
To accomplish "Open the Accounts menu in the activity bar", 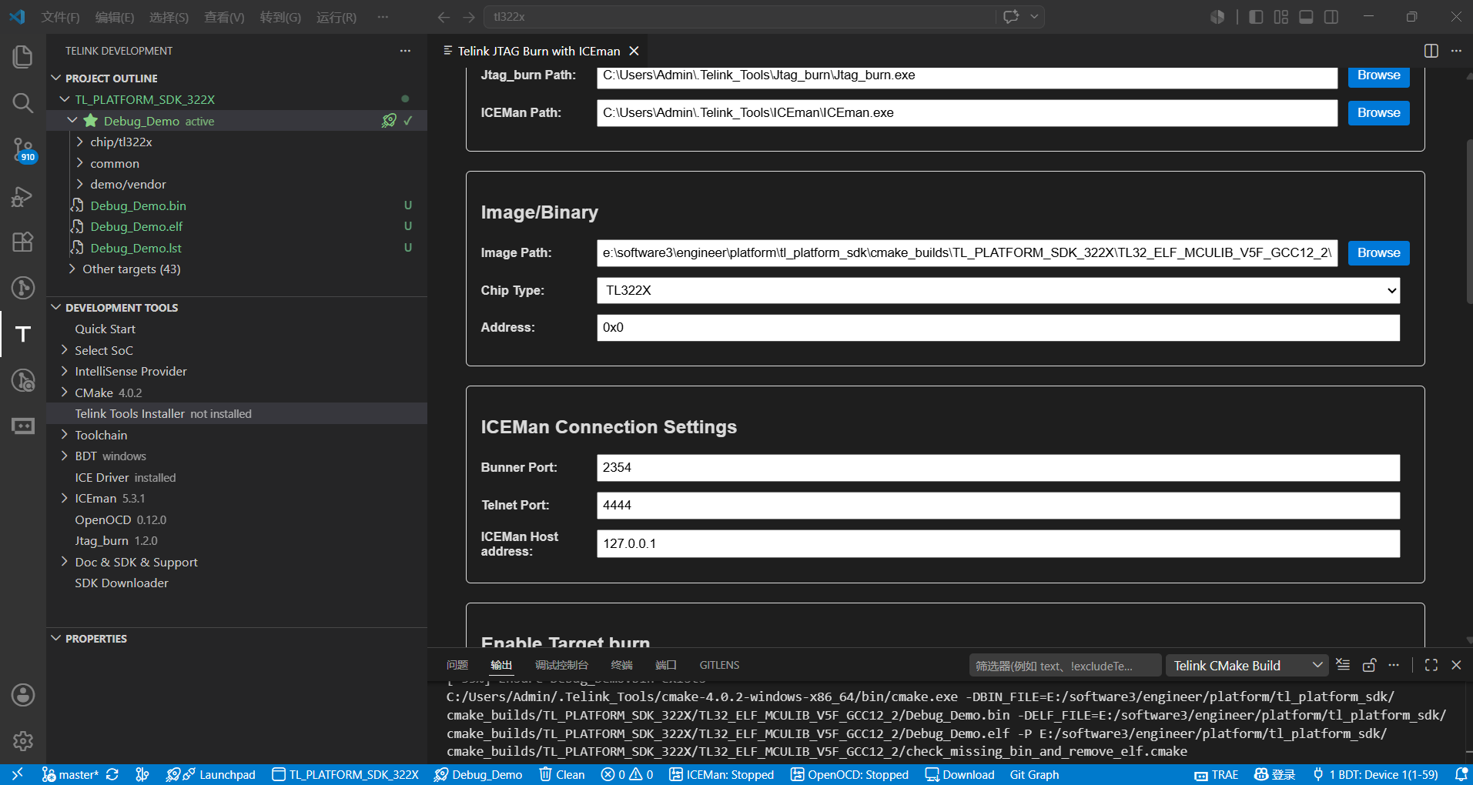I will 23,695.
